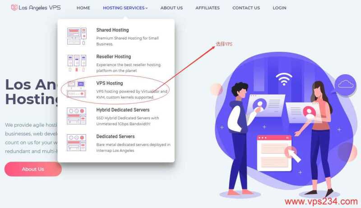Choose the Dedicated Servers title link
This screenshot has height=208, width=361.
click(x=116, y=136)
